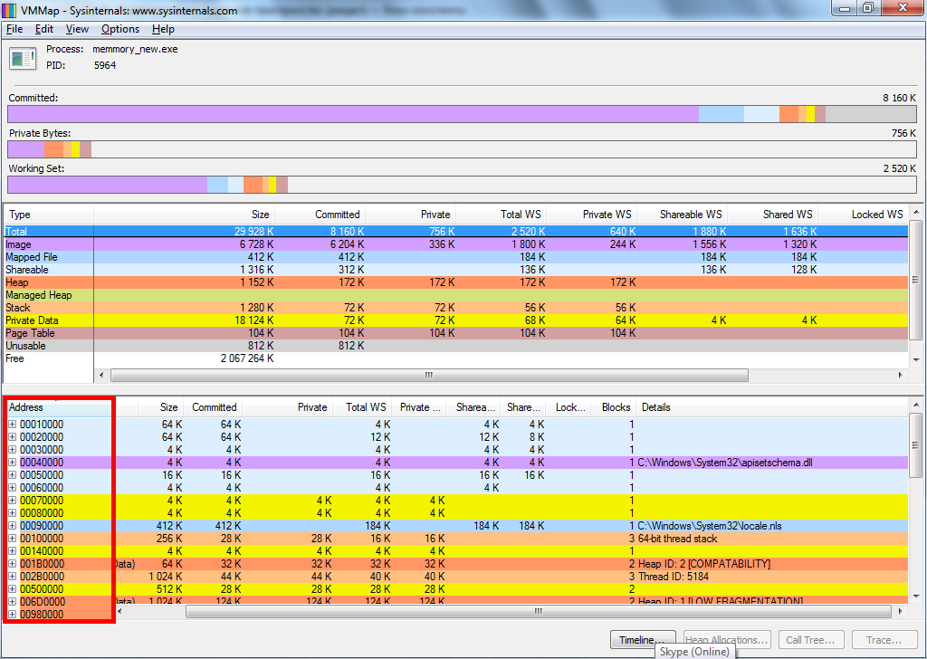927x659 pixels.
Task: Expand the 001B0000 heap row
Action: tap(12, 564)
